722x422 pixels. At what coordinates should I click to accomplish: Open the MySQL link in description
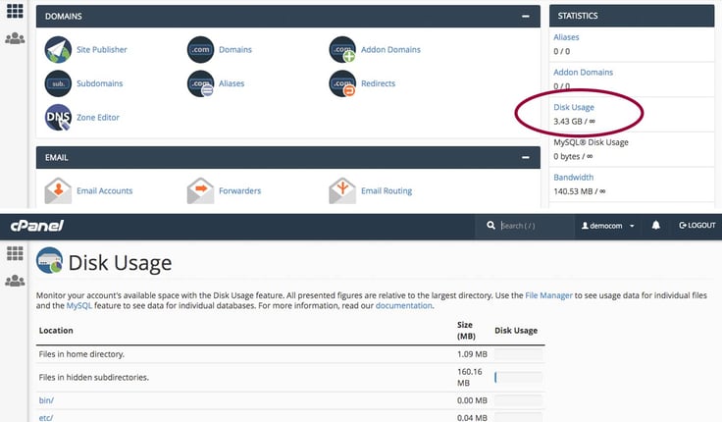78,305
